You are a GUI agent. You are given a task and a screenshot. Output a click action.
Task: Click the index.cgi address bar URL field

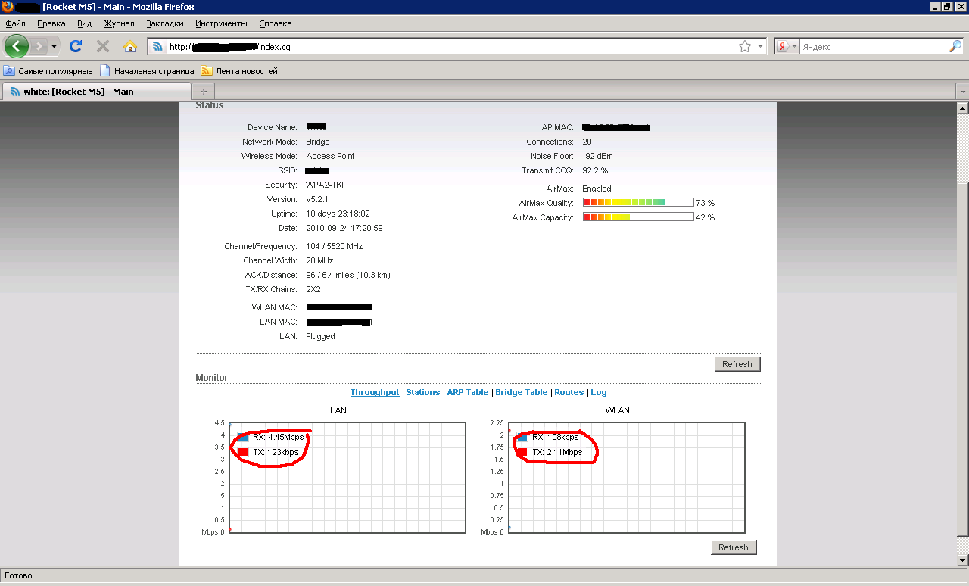coord(450,47)
